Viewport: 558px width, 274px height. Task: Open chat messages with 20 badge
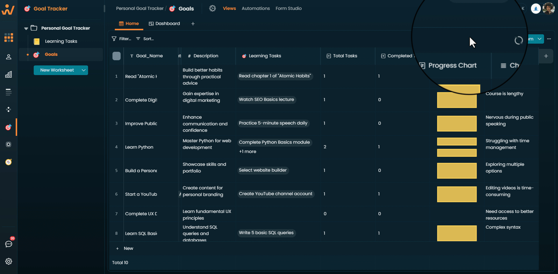point(9,244)
